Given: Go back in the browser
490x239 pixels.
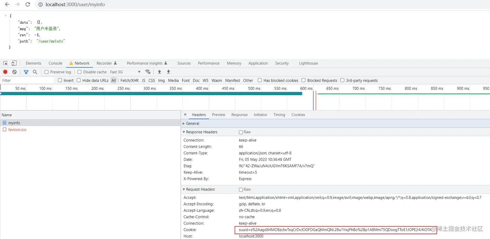Looking at the screenshot, I should pyautogui.click(x=7, y=5).
